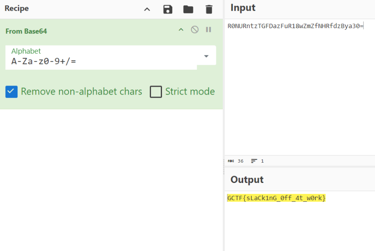The height and width of the screenshot is (251, 375).
Task: Collapse the Recipe panel with the chevron
Action: click(x=147, y=9)
